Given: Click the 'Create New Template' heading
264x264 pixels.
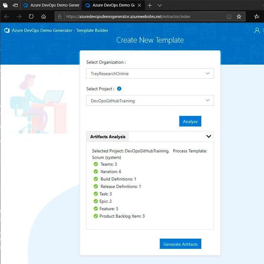Looking at the screenshot, I should tap(150, 40).
